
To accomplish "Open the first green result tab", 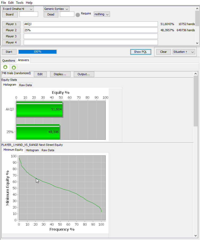I will [5, 67].
